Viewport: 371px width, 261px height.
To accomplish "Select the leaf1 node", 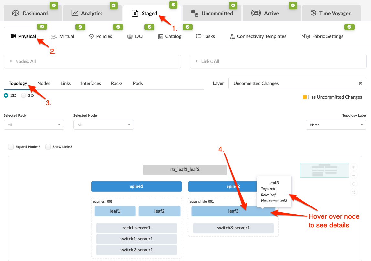I will pos(115,211).
